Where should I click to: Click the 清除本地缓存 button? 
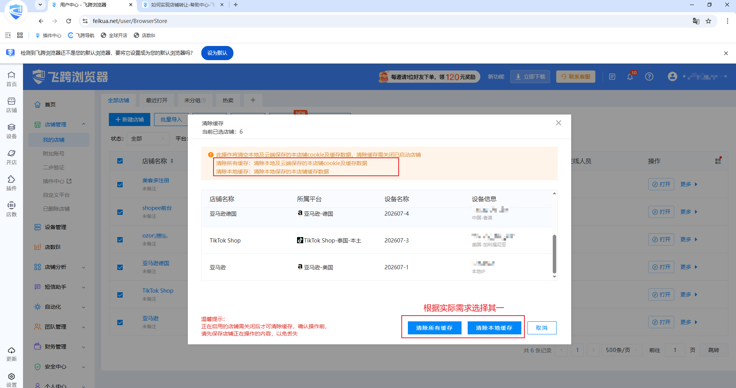(494, 328)
